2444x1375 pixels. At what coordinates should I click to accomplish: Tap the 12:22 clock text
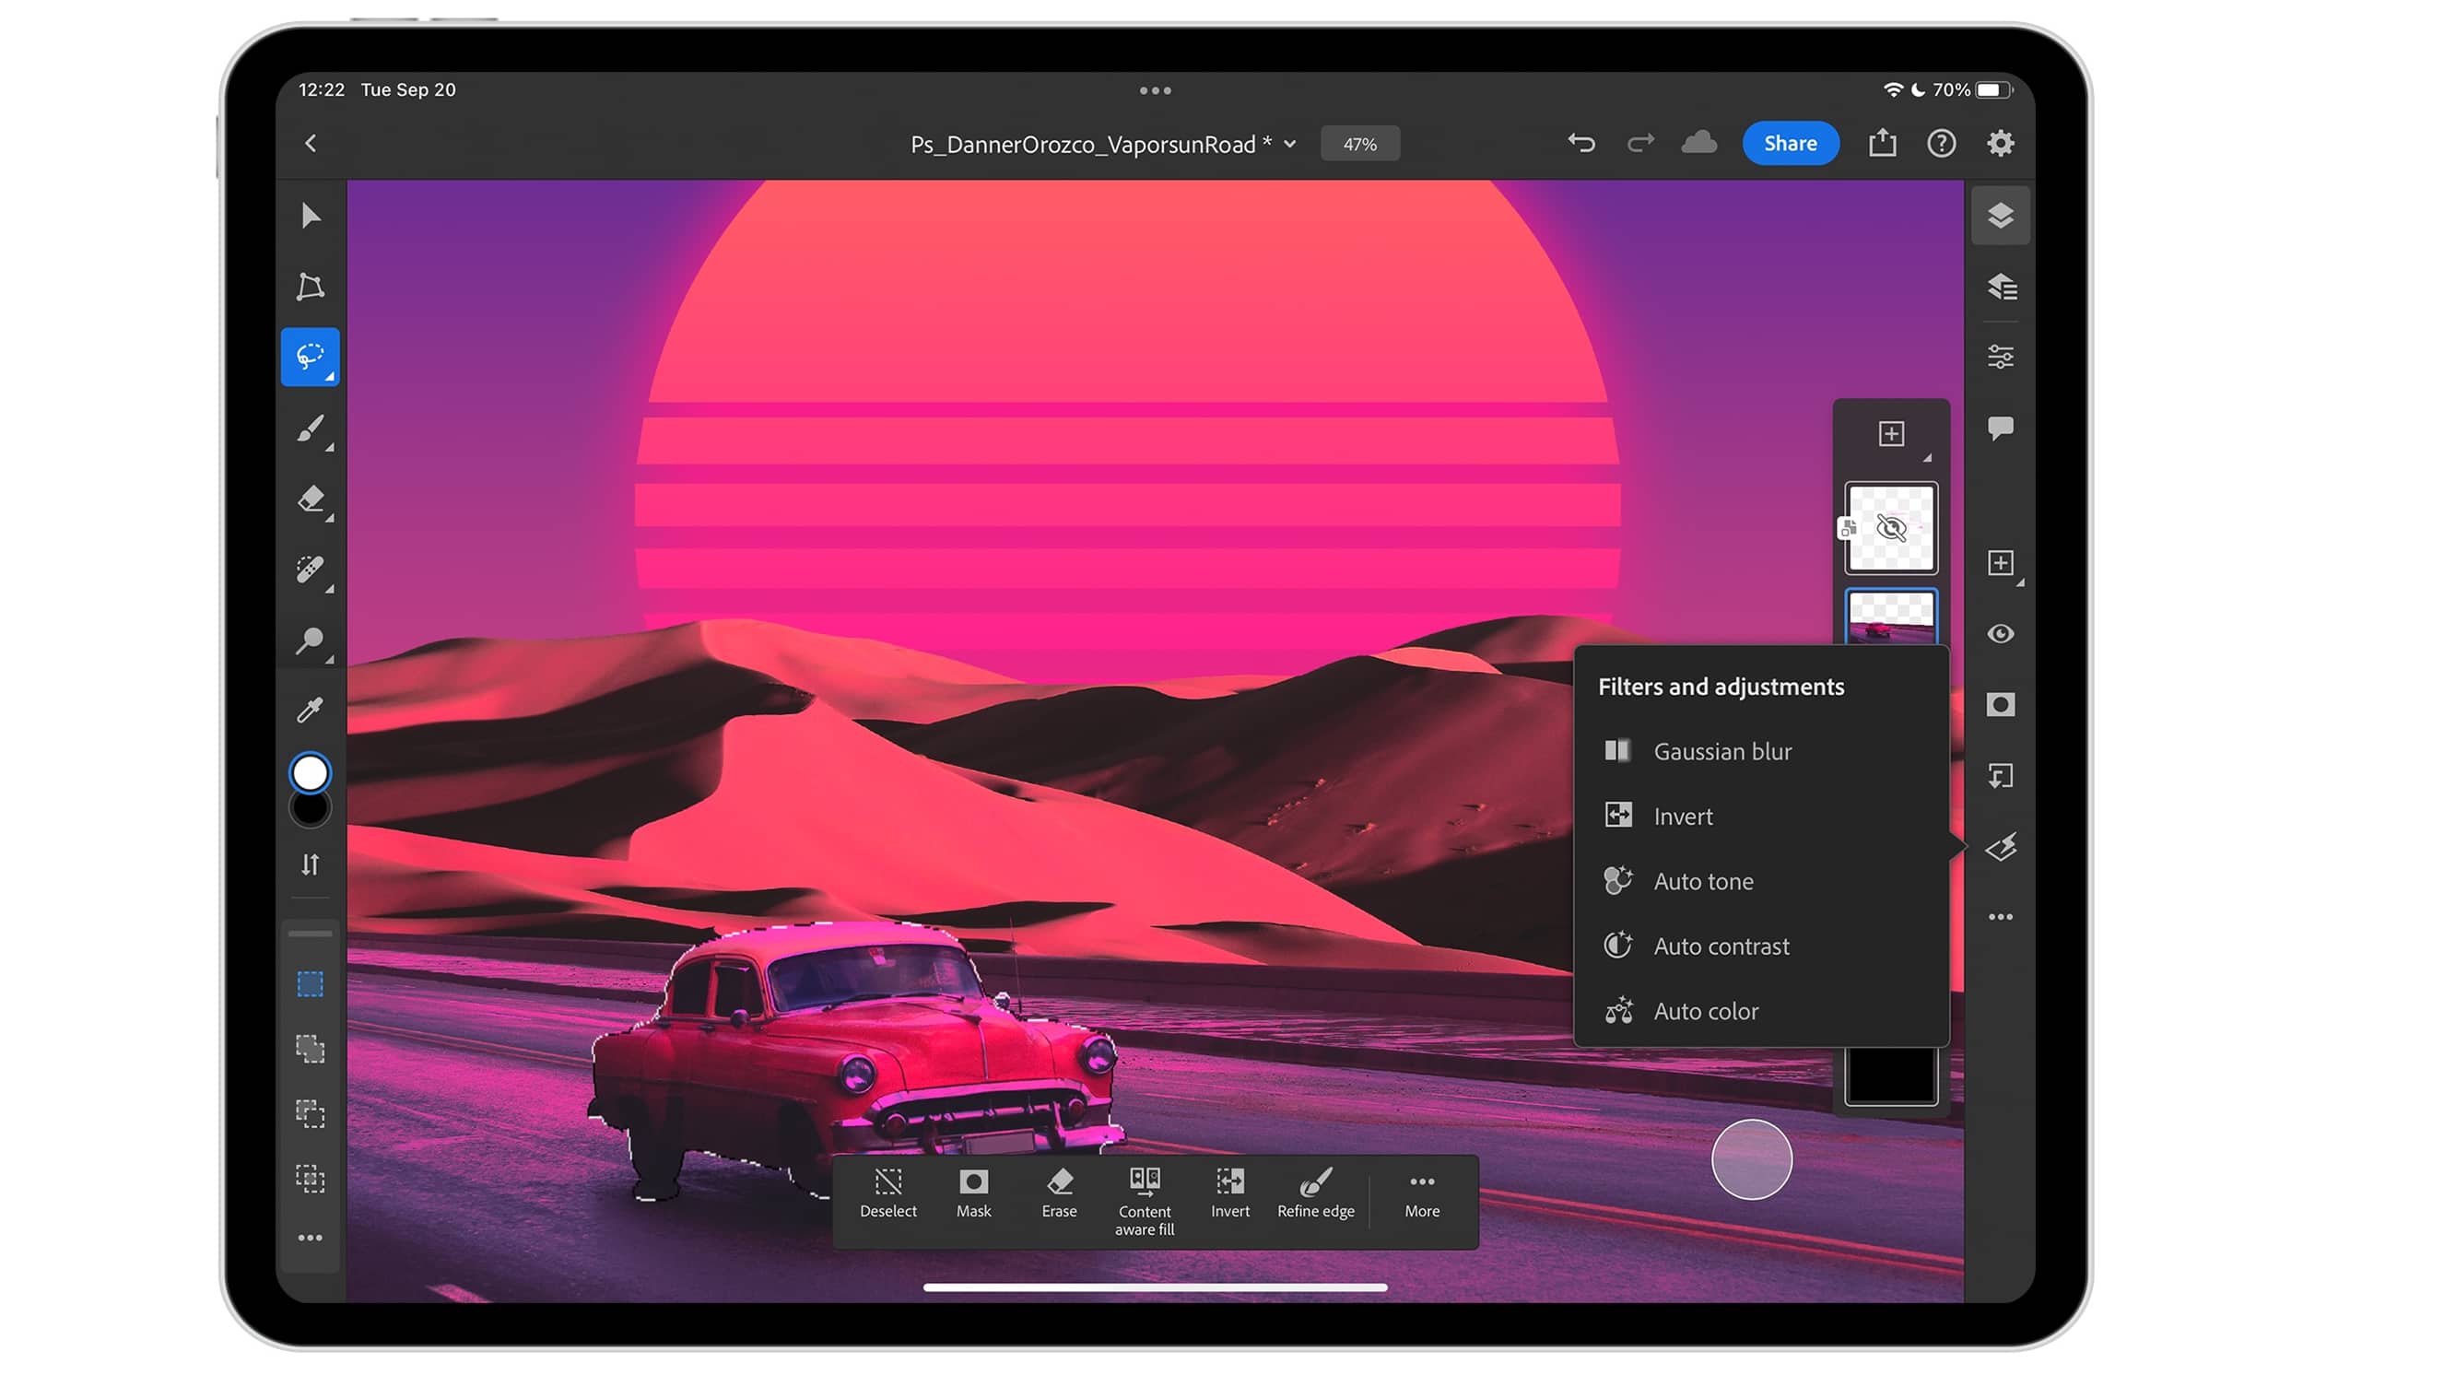322,90
